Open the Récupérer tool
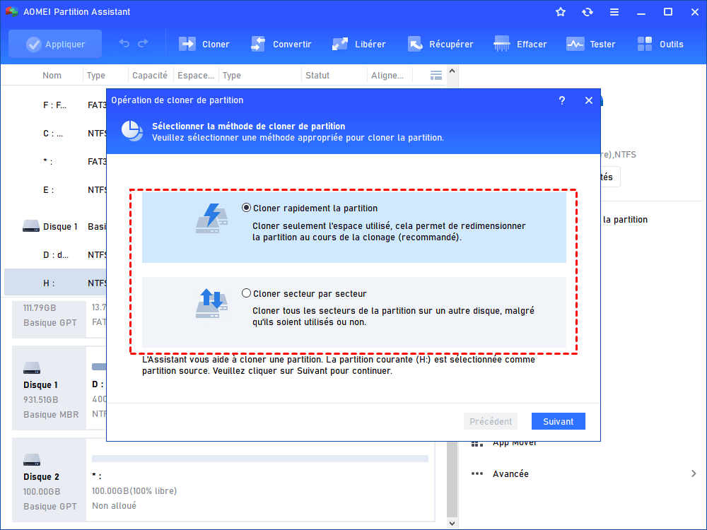 click(x=440, y=44)
